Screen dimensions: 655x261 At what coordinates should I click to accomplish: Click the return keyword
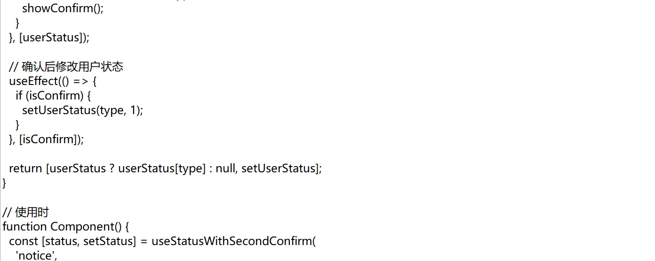pos(25,169)
